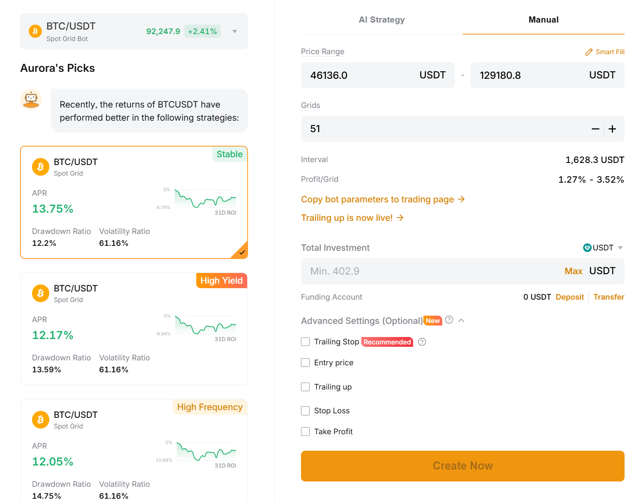The image size is (641, 502).
Task: Click the BTC coin icon on the Stable card
Action: click(x=40, y=167)
